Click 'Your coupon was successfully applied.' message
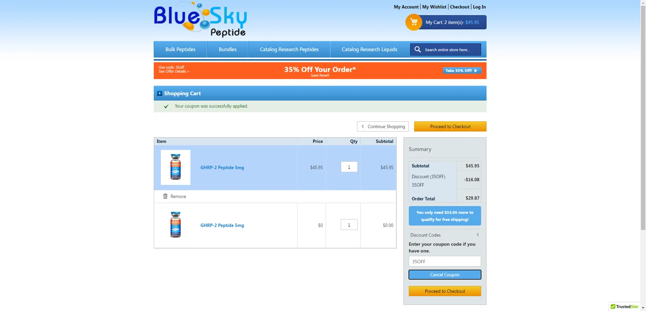 click(x=211, y=106)
